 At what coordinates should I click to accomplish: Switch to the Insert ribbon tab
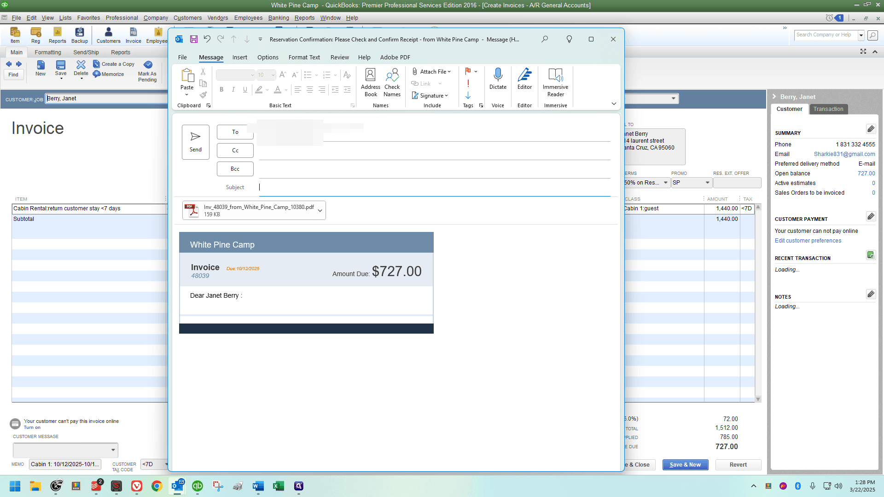pyautogui.click(x=239, y=57)
